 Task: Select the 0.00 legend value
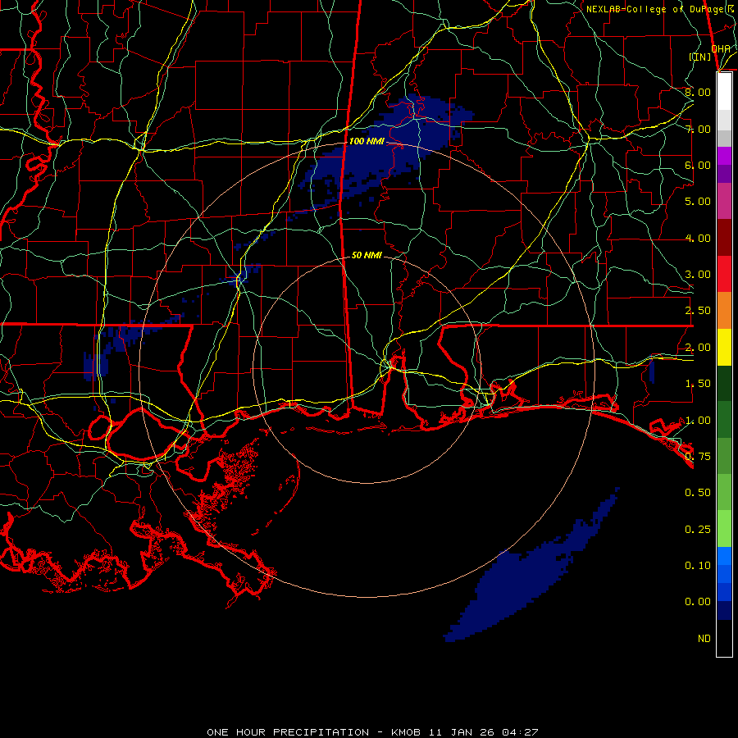pyautogui.click(x=698, y=602)
